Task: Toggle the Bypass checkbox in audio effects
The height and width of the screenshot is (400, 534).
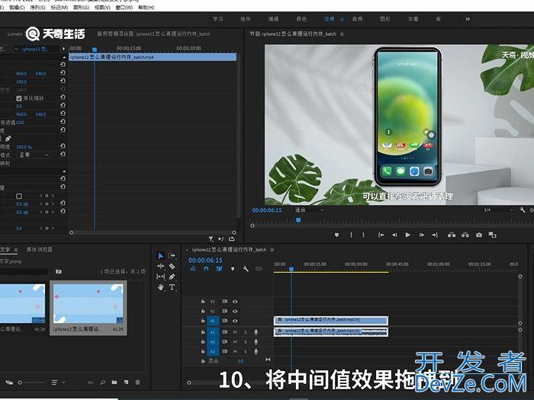Action: pyautogui.click(x=19, y=197)
